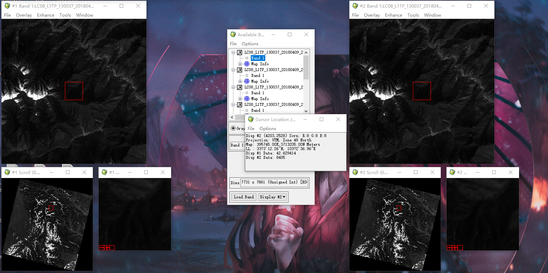Open the Overlay menu in display #1
Screen dimensions: 548x273
point(24,15)
